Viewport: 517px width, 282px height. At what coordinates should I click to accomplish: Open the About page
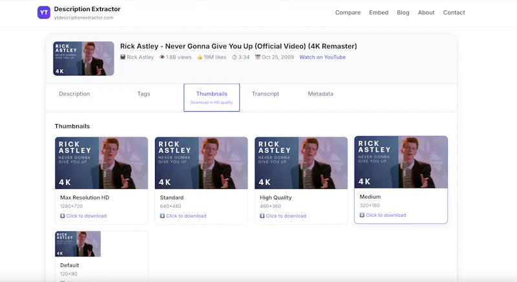[426, 12]
